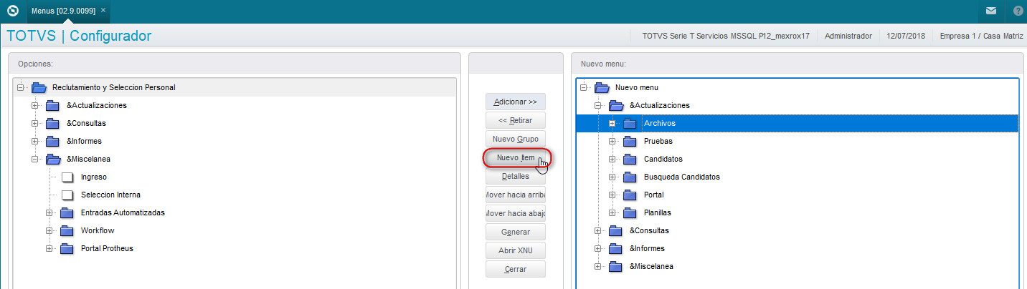Expand the Entradas Automatizadas node

(49, 212)
